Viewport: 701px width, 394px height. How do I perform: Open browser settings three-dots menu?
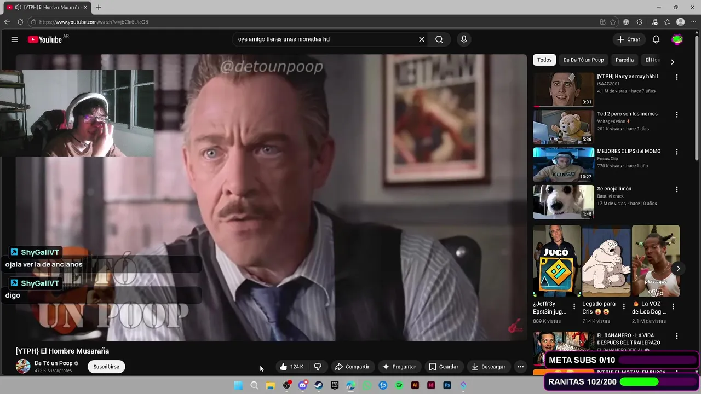[694, 22]
